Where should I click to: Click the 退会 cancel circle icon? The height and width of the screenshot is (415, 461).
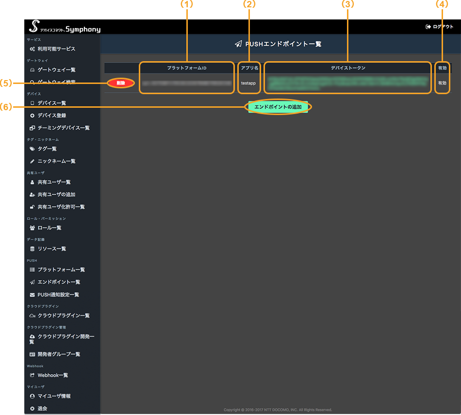click(33, 409)
